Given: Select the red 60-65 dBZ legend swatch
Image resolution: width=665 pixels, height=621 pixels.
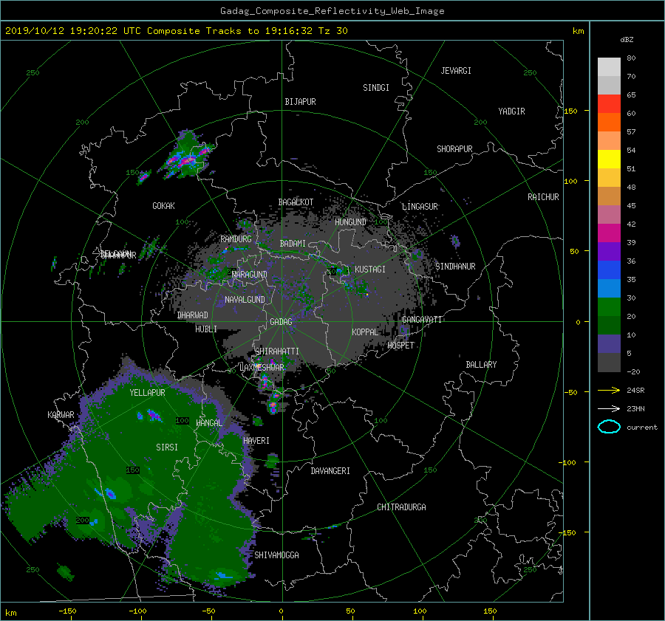Looking at the screenshot, I should (x=609, y=103).
